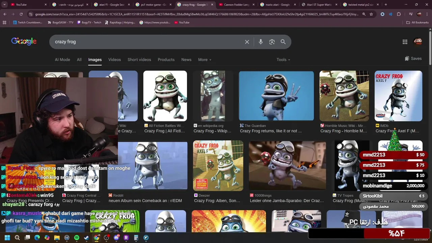Click the search magnifier button

[283, 42]
